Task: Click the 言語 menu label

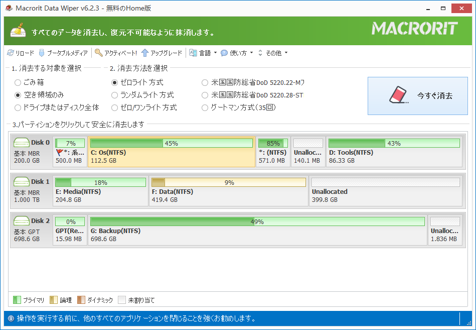Action: pos(205,53)
